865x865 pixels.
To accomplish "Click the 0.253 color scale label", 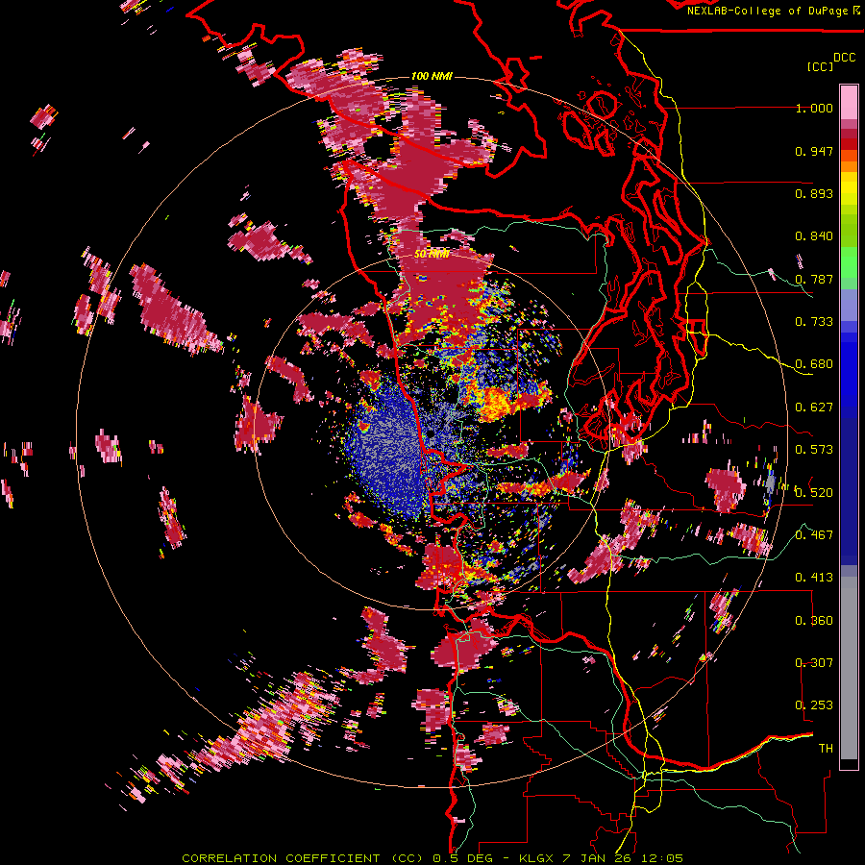I will pyautogui.click(x=814, y=705).
